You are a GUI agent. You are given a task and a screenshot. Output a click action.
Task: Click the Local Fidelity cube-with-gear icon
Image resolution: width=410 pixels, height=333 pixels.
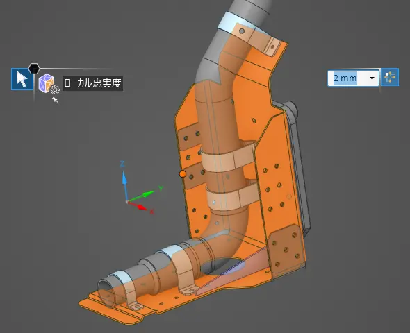(49, 84)
